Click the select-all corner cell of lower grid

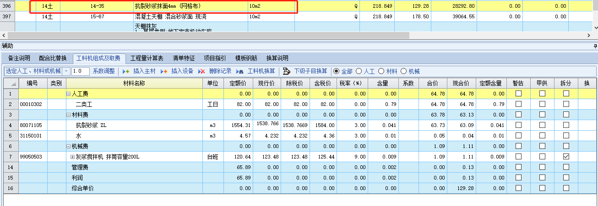click(11, 83)
